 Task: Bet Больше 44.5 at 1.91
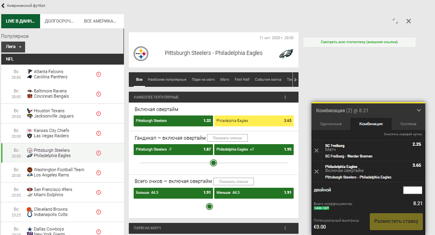(173, 193)
